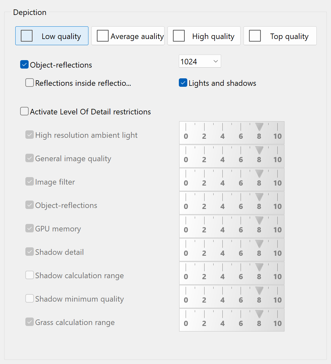The image size is (331, 364).
Task: Enable Reflections inside reflections checkbox
Action: coord(30,83)
